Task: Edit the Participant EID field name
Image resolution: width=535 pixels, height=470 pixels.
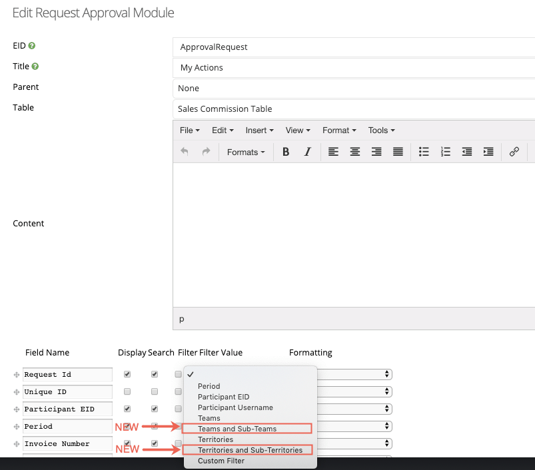Action: click(x=67, y=409)
